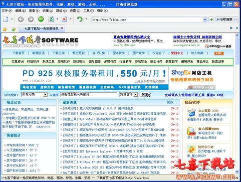Click the keyword search input field
The width and height of the screenshot is (241, 182).
coord(89,94)
